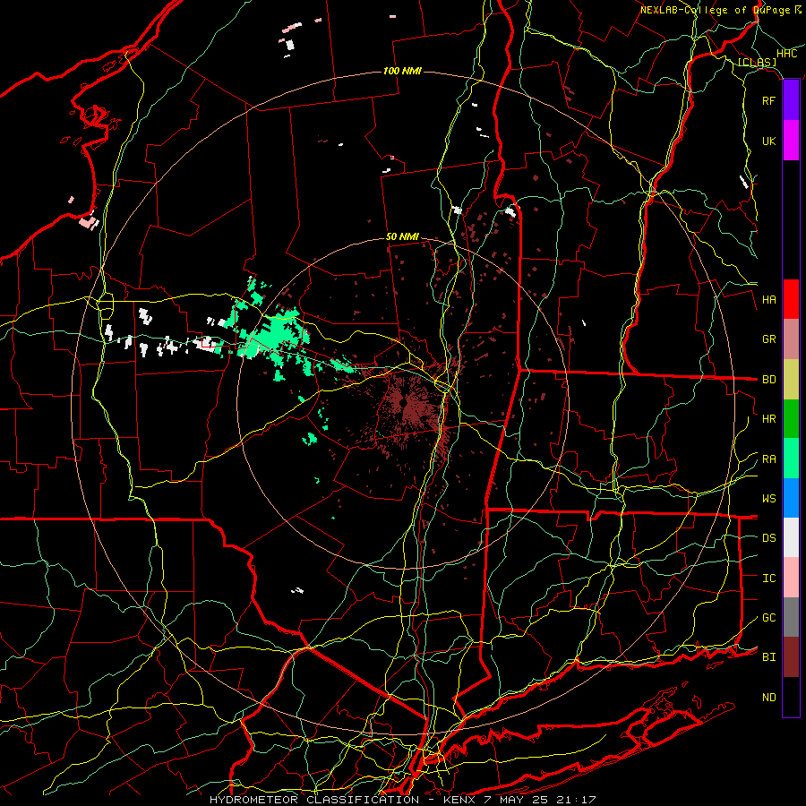Click the IC pink legend swatch
Screen dimensions: 806x806
pyautogui.click(x=791, y=578)
